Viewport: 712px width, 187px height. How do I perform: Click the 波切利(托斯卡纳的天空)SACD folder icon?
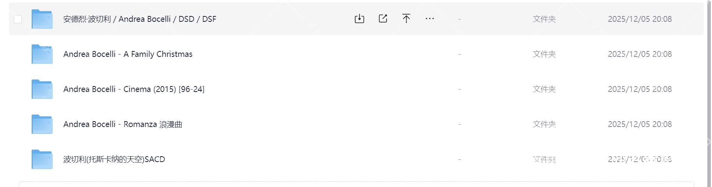click(x=42, y=159)
